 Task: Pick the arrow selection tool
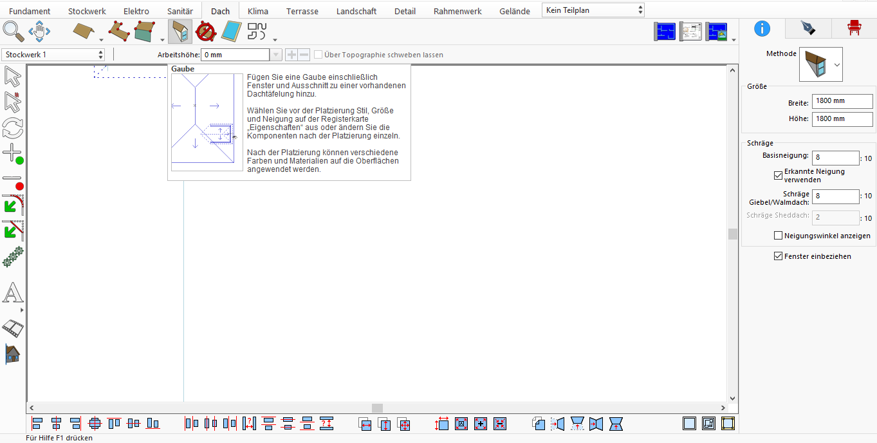point(13,77)
